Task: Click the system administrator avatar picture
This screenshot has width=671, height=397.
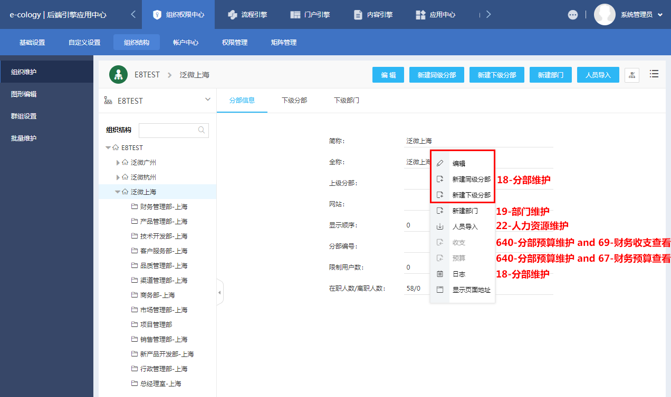Action: click(605, 15)
